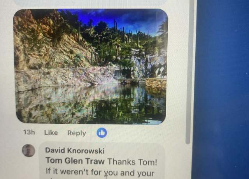Click the grey scrollbar thumb
The height and width of the screenshot is (179, 249).
[188, 72]
